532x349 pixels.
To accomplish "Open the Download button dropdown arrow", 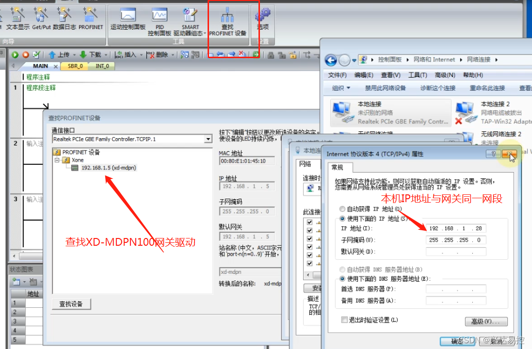I will tap(106, 55).
